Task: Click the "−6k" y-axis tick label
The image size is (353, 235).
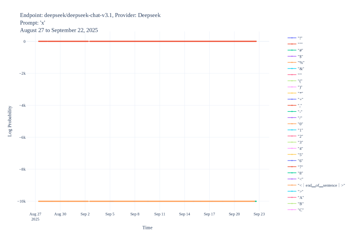Action: pos(22,137)
